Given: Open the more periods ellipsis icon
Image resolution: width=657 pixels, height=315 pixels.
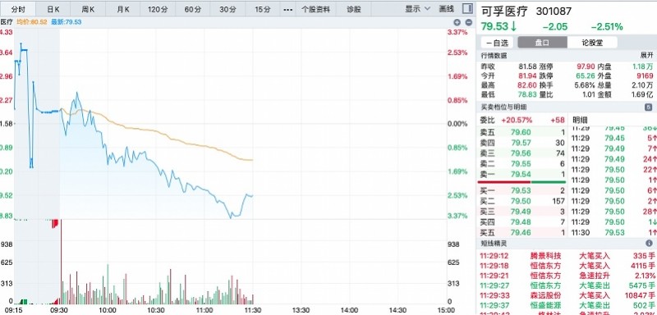Looking at the screenshot, I should [x=287, y=9].
